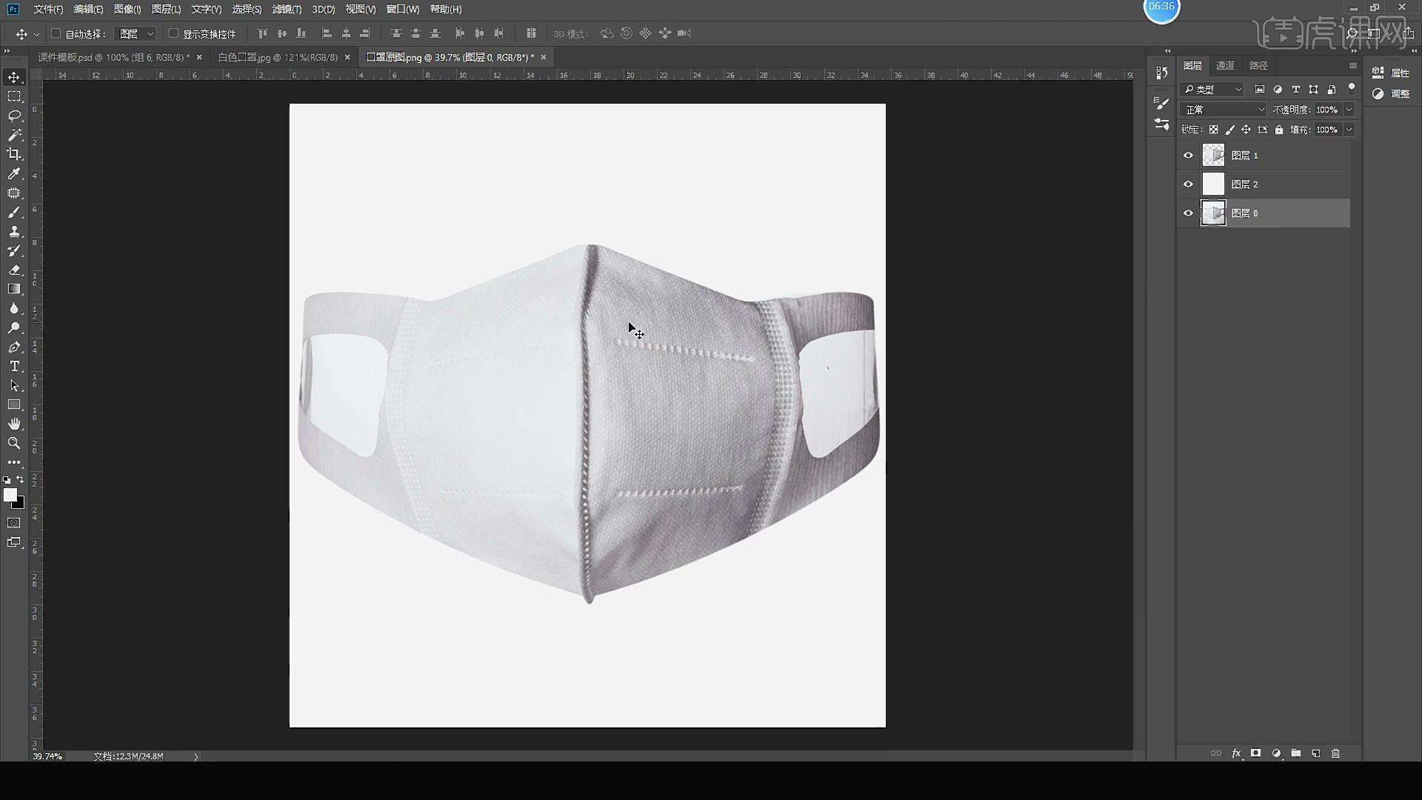Open tool preset picker arrow

pos(36,34)
